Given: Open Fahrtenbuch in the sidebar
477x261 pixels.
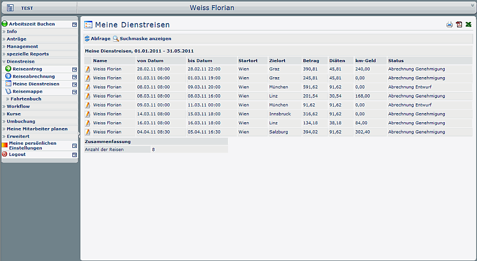Looking at the screenshot, I should [x=26, y=99].
